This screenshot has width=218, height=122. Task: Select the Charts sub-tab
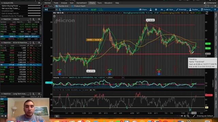tap(48, 6)
